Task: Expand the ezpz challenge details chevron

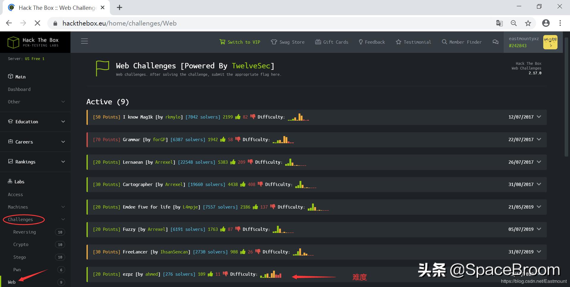Action: (539, 274)
